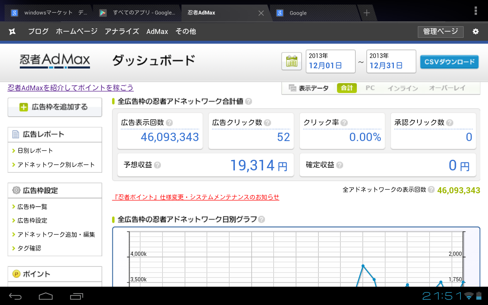
Task: Click the 広告レポート section header
Action: (55, 135)
